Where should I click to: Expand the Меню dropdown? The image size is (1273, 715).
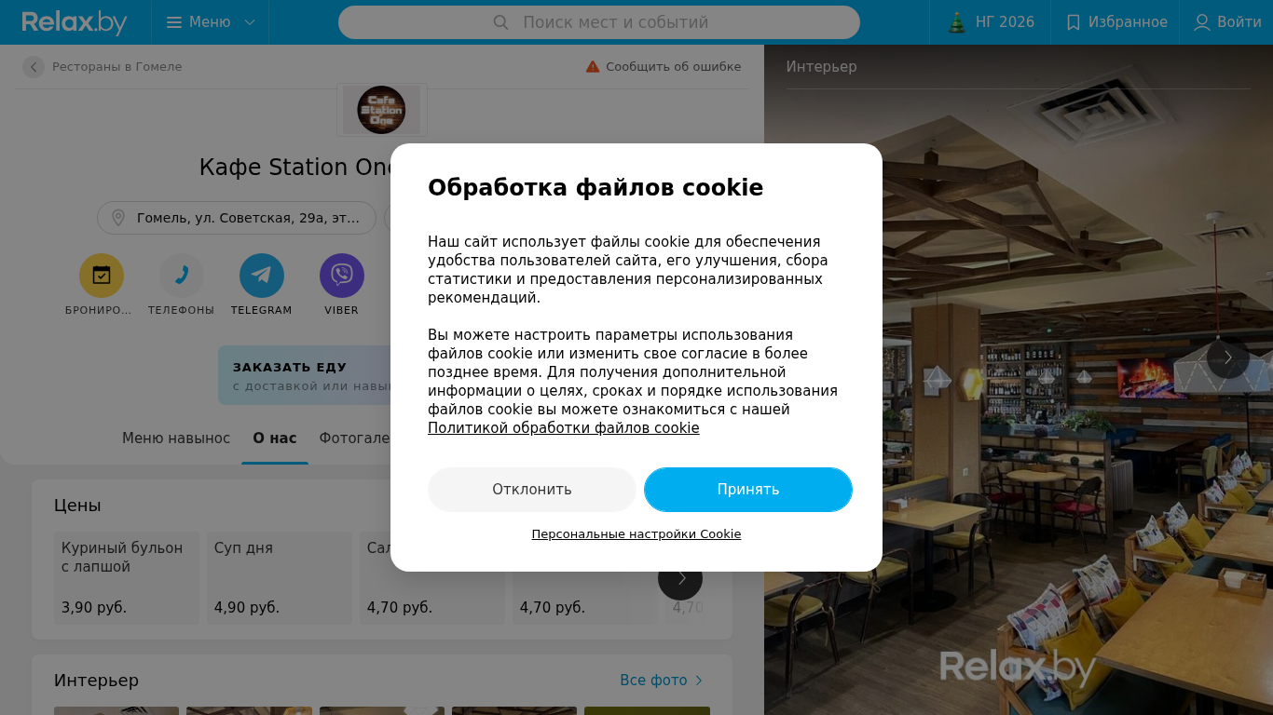point(211,22)
